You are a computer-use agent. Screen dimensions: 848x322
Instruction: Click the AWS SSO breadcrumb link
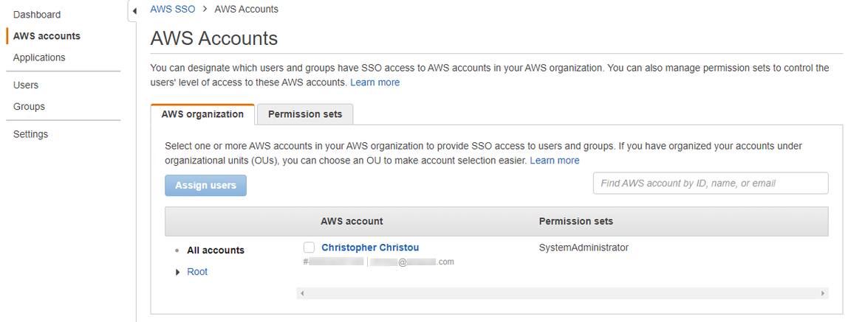[173, 9]
